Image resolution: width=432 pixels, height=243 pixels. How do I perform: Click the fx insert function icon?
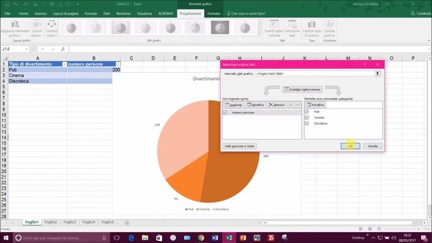(x=63, y=49)
